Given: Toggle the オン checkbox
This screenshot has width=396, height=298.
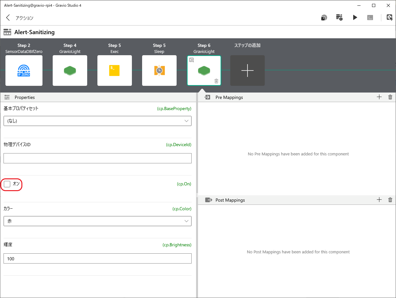Looking at the screenshot, I should 7,184.
